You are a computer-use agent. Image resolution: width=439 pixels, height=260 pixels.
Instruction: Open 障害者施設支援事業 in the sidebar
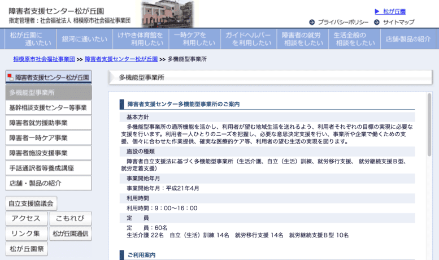pyautogui.click(x=49, y=153)
